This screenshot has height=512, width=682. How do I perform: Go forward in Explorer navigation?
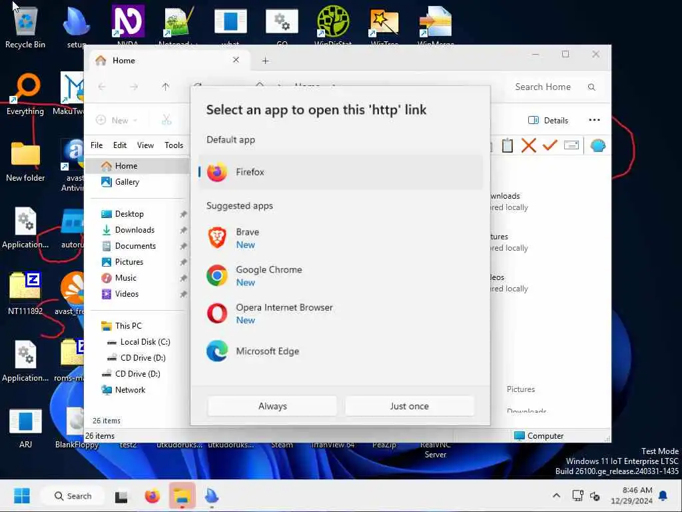[x=134, y=87]
